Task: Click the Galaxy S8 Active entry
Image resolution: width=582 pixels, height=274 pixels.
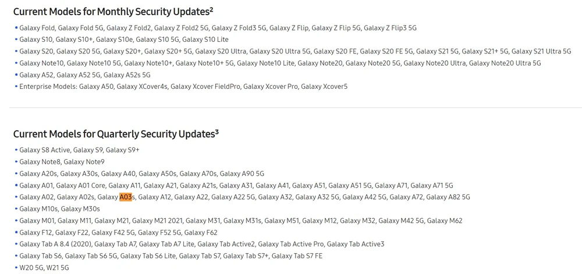Action: pyautogui.click(x=42, y=150)
